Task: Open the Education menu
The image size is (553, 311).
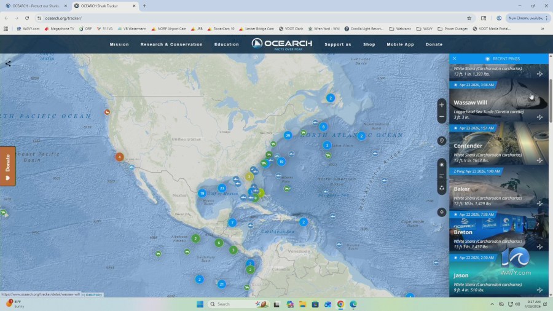Action: click(x=227, y=44)
